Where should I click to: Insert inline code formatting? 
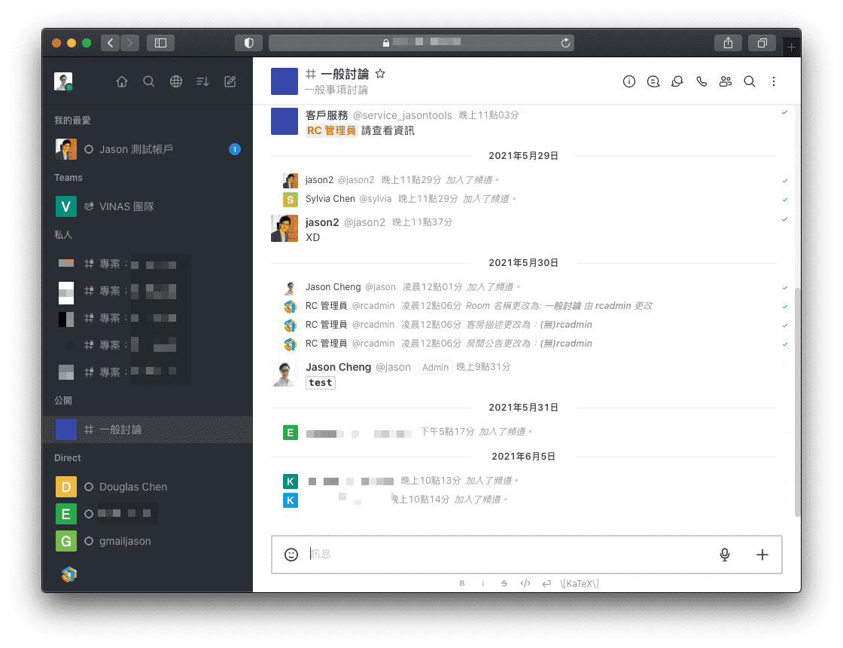(525, 583)
